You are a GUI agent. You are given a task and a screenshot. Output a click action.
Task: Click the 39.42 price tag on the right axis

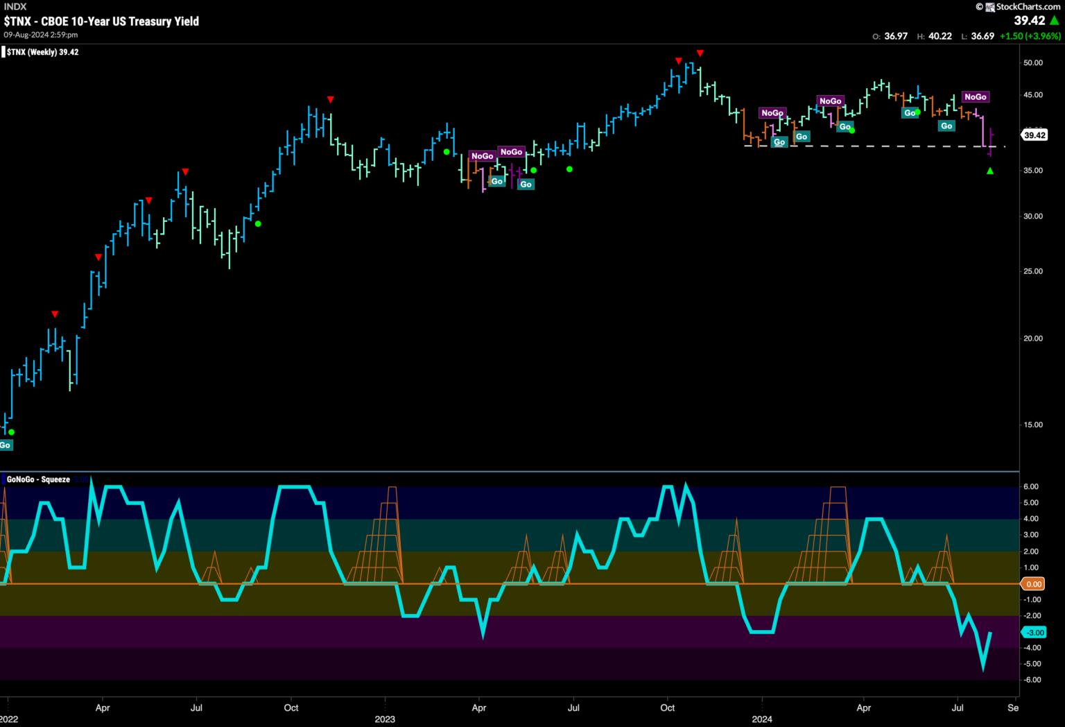tap(1034, 135)
